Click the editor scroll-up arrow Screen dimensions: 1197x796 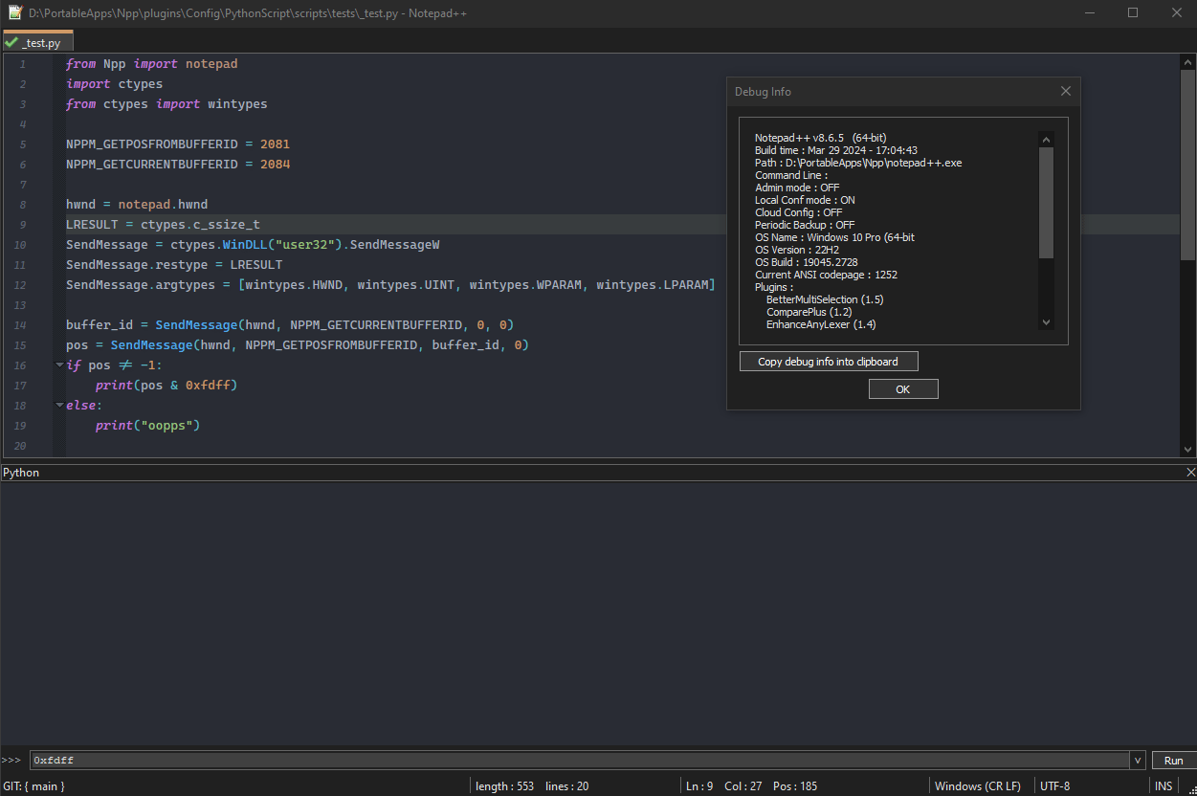pyautogui.click(x=1187, y=62)
